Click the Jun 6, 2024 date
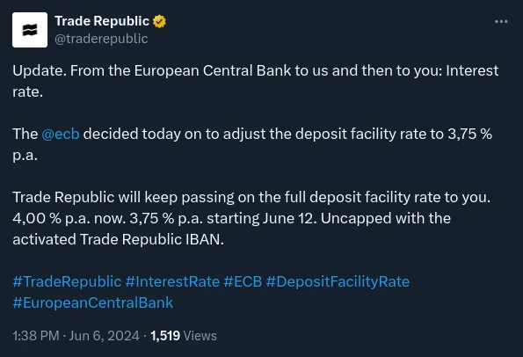This screenshot has width=523, height=357. click(x=104, y=336)
